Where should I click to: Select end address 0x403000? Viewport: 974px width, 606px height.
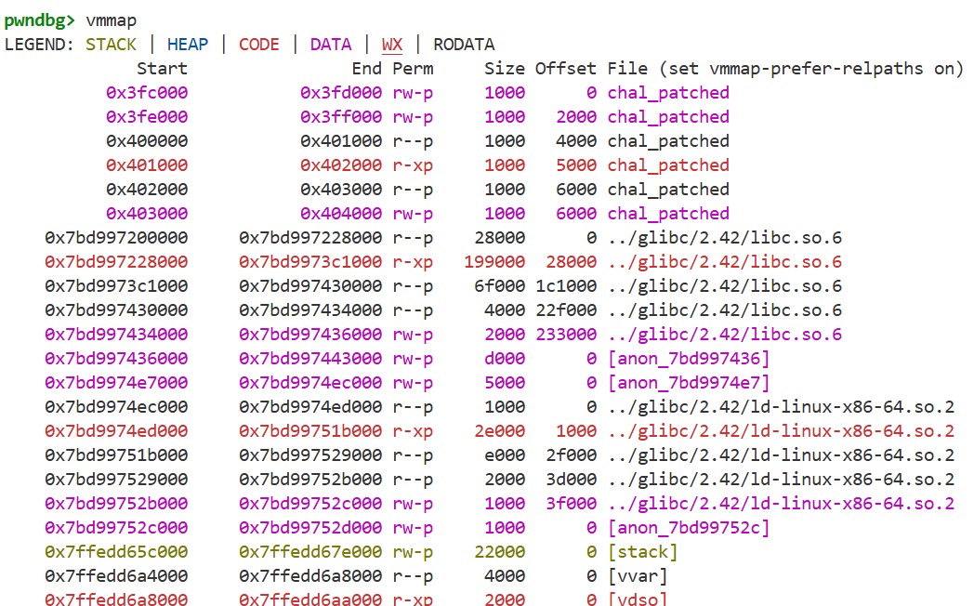point(341,190)
